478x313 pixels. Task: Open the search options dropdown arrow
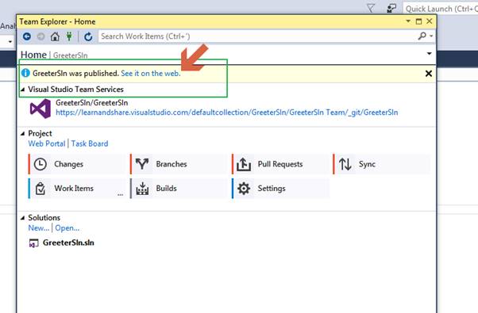[x=431, y=36]
